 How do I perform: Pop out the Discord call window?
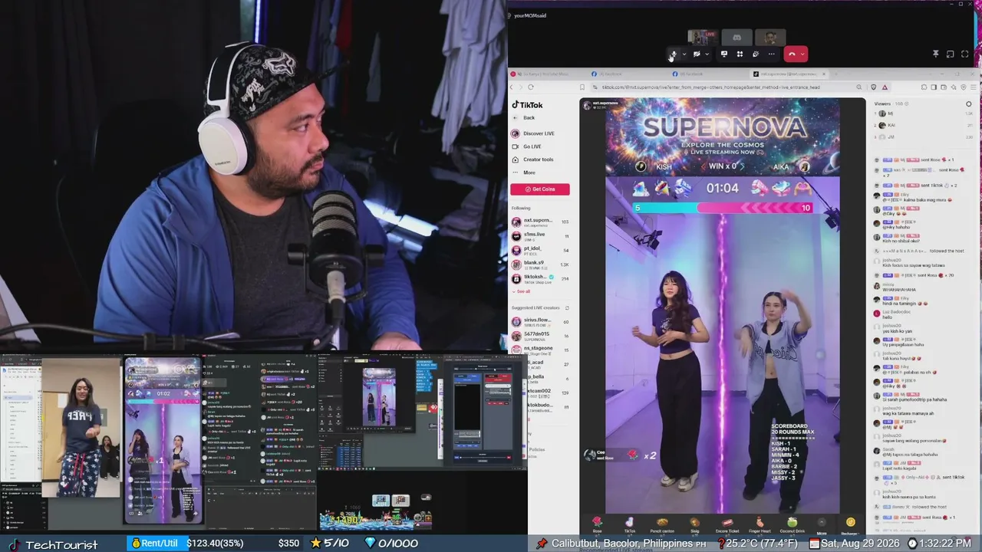pos(950,54)
